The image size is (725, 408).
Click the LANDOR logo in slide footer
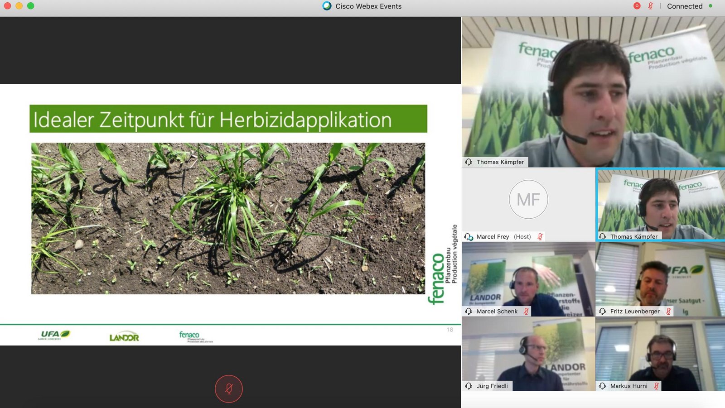[124, 337]
